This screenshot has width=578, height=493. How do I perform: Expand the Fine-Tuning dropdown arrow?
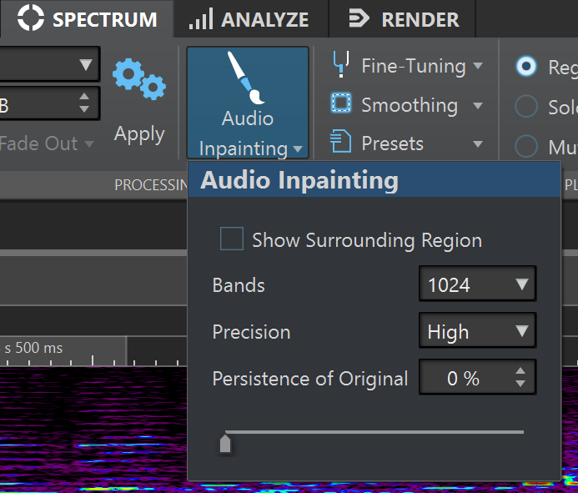[x=478, y=66]
